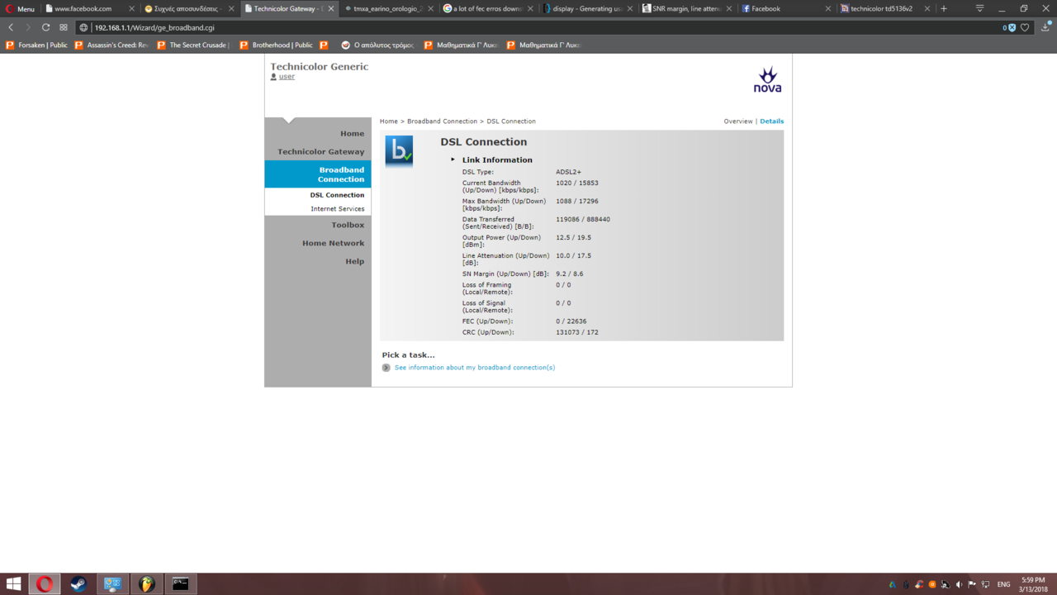
Task: Open the Home Network sidebar section
Action: 333,243
